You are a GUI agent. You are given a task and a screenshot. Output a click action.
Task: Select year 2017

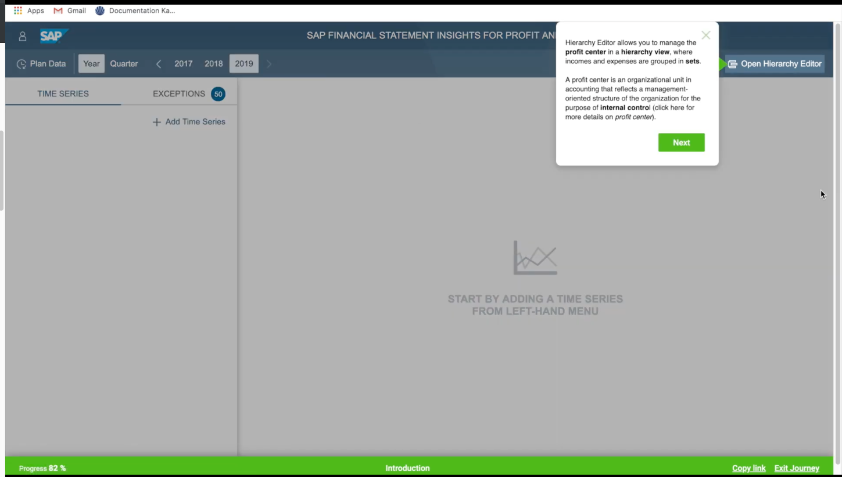tap(184, 64)
